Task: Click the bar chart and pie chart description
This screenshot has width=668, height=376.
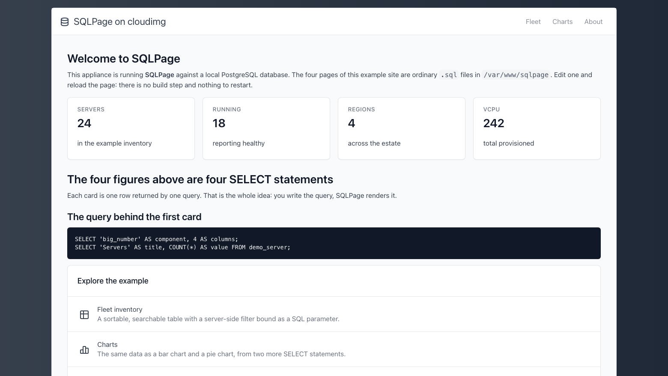Action: tap(221, 354)
